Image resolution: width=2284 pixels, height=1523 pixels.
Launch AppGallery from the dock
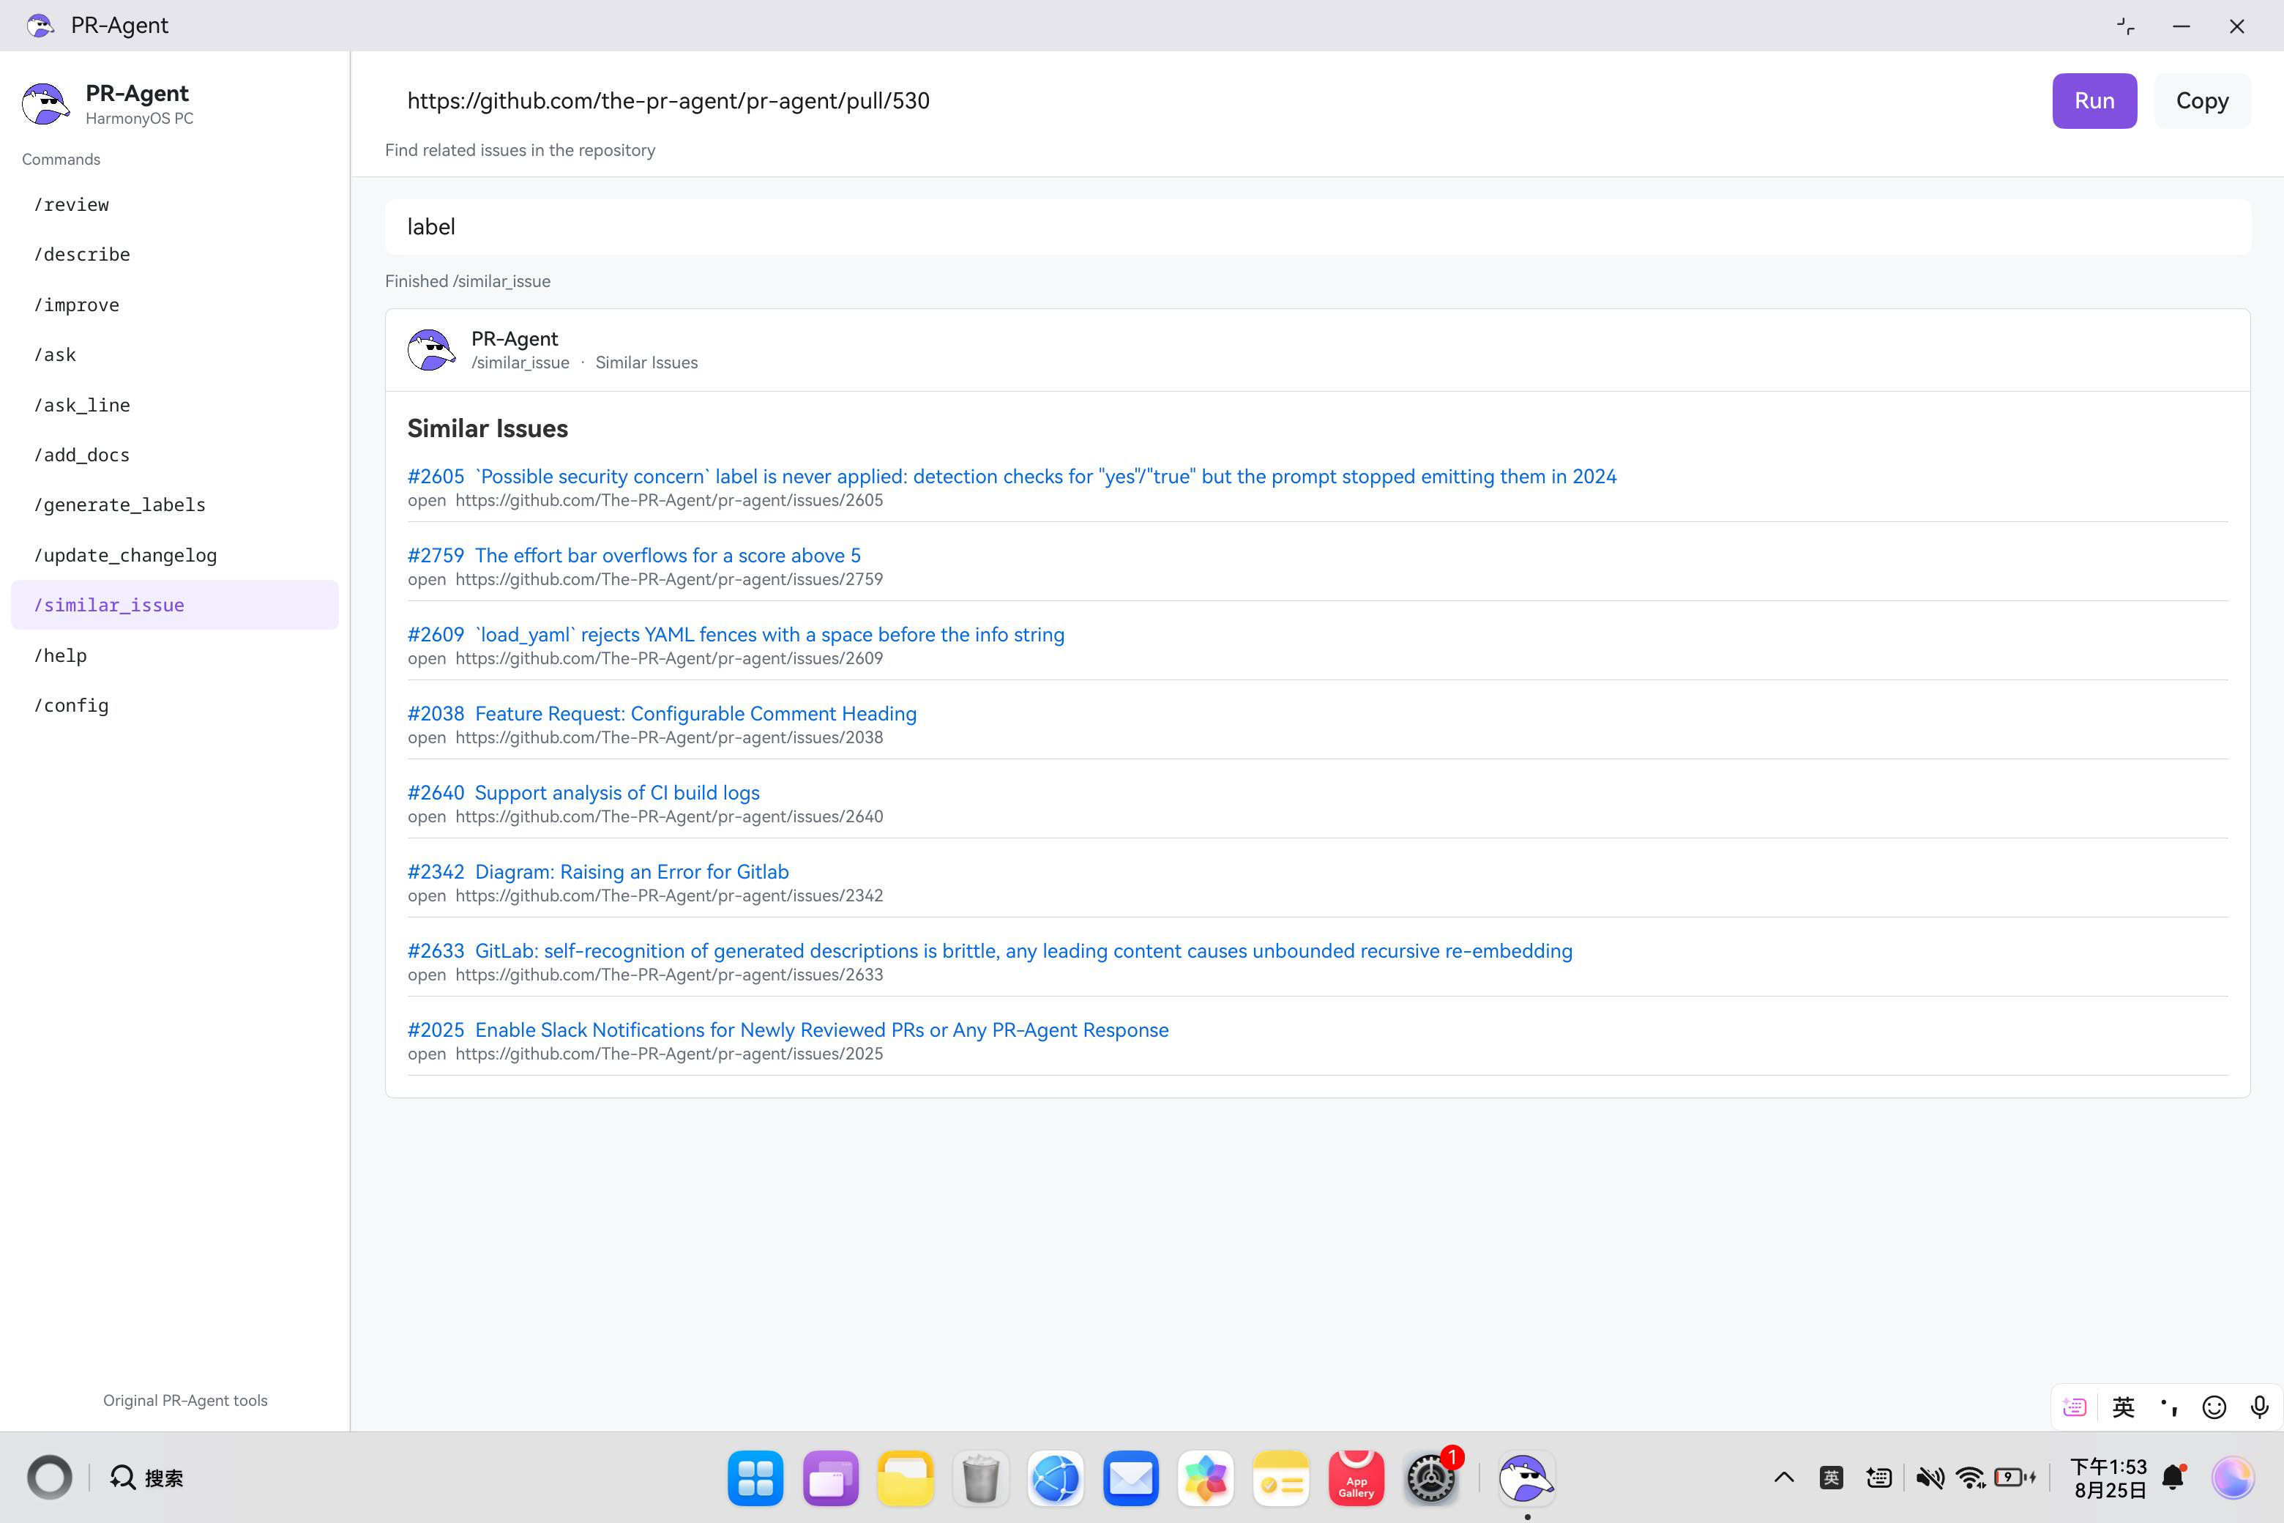1356,1478
